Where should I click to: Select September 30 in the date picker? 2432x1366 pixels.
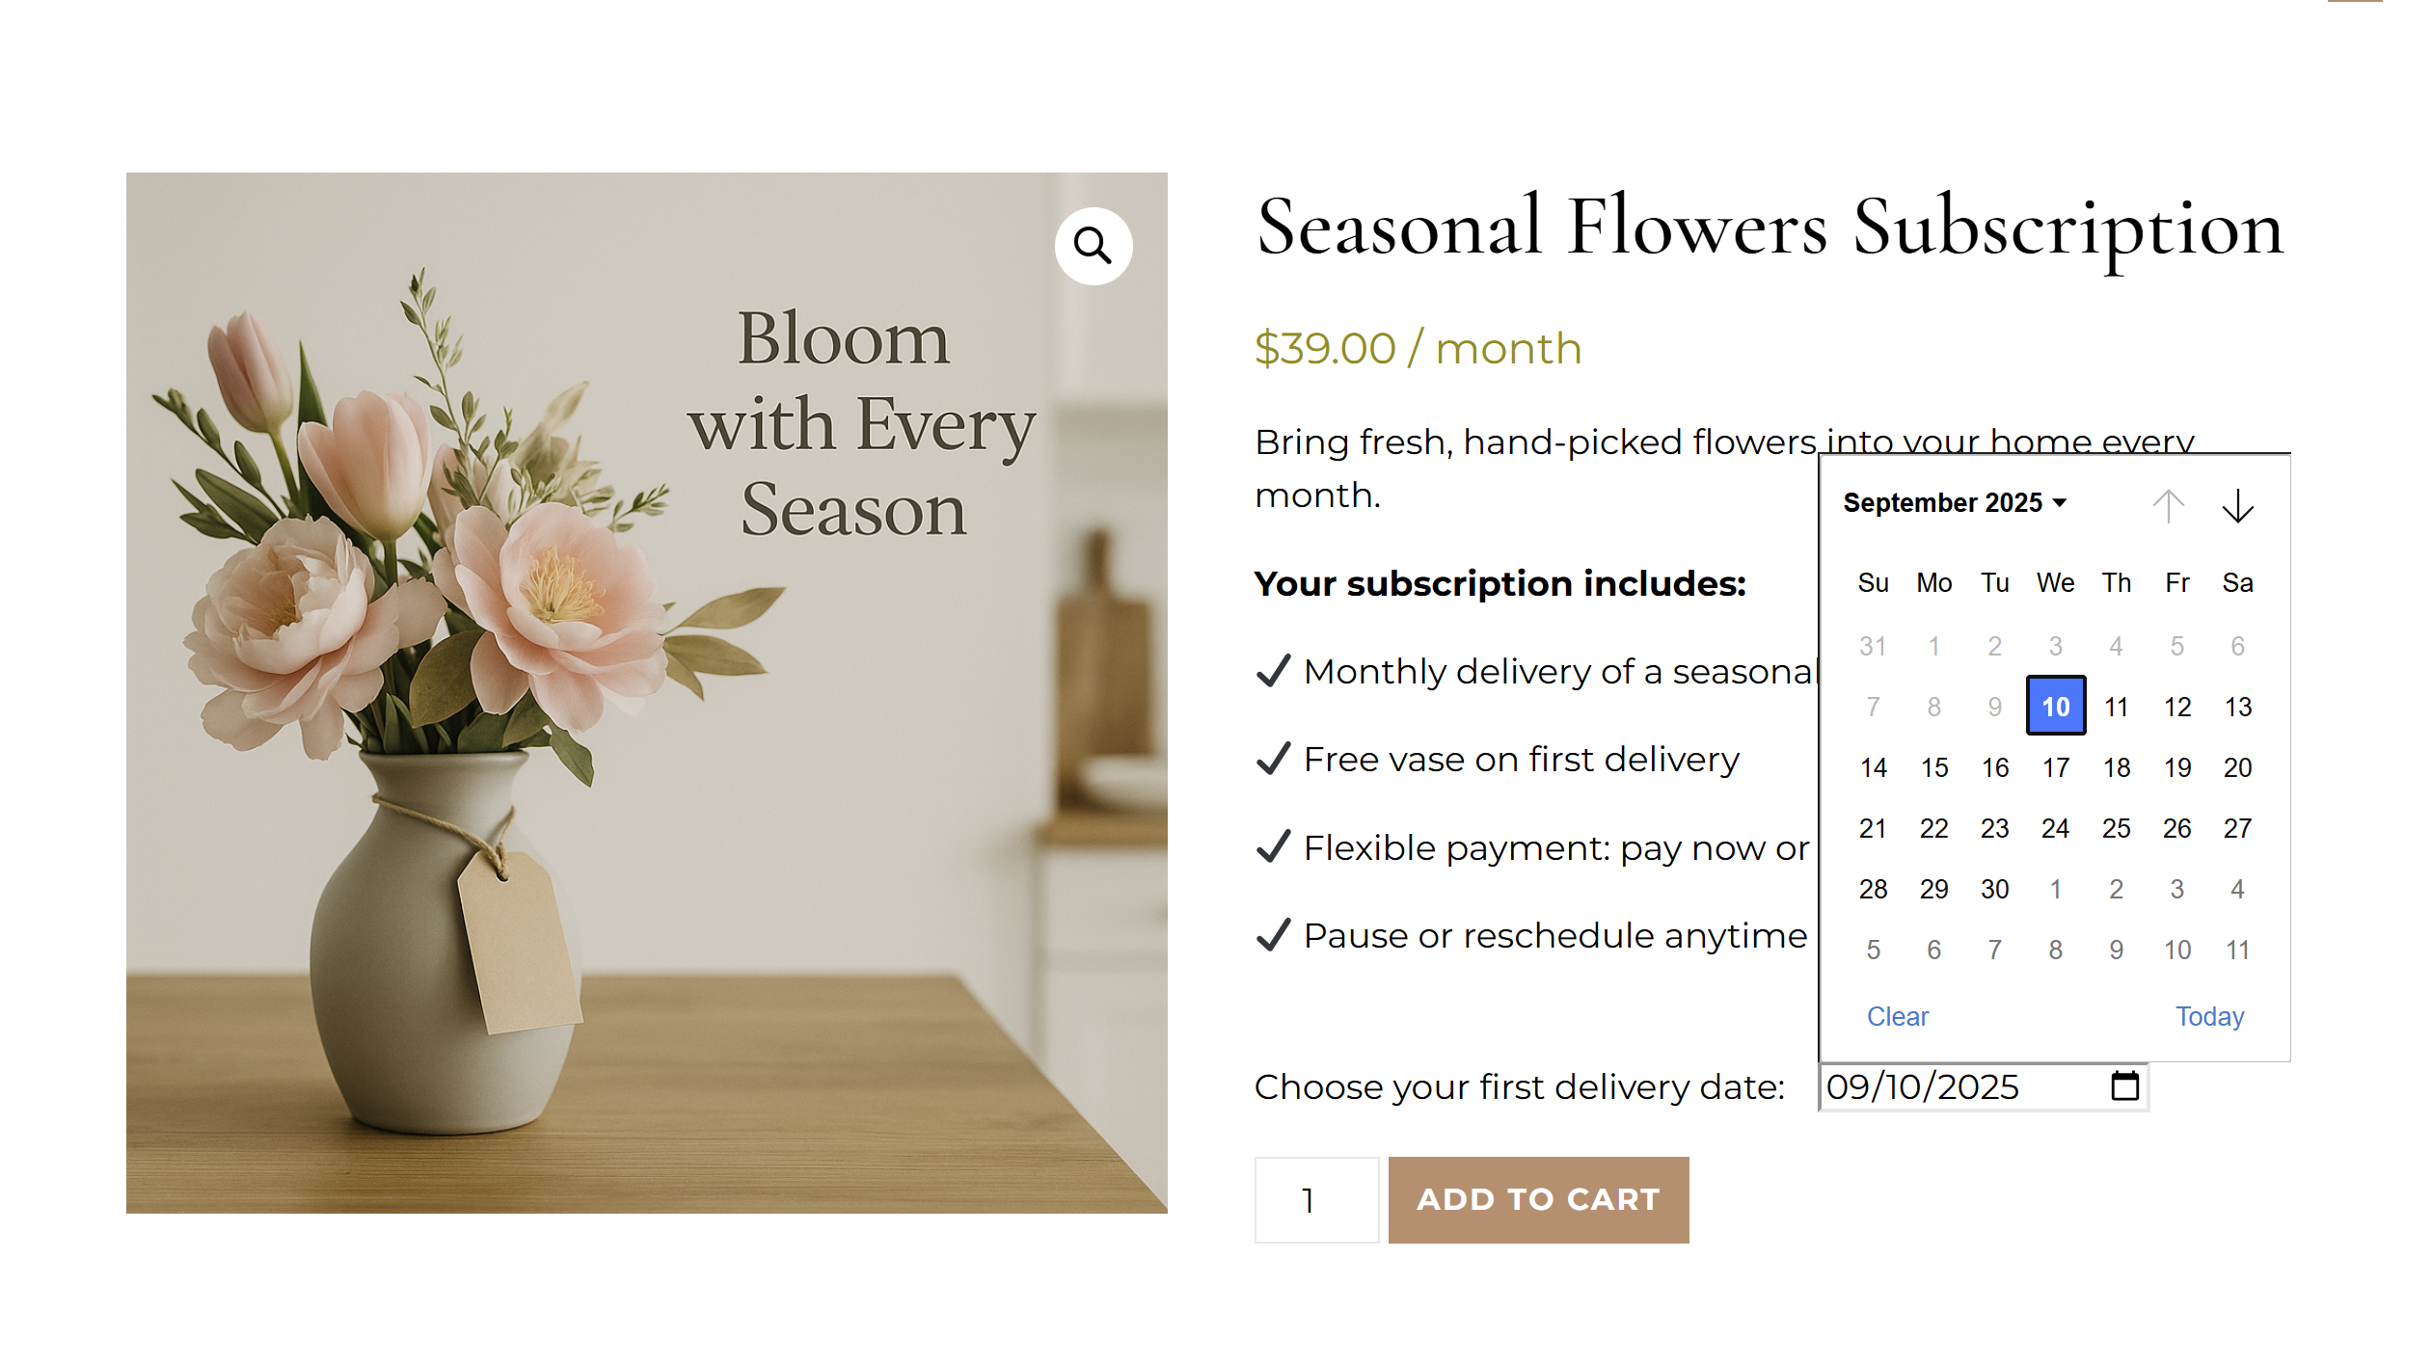pyautogui.click(x=1994, y=889)
